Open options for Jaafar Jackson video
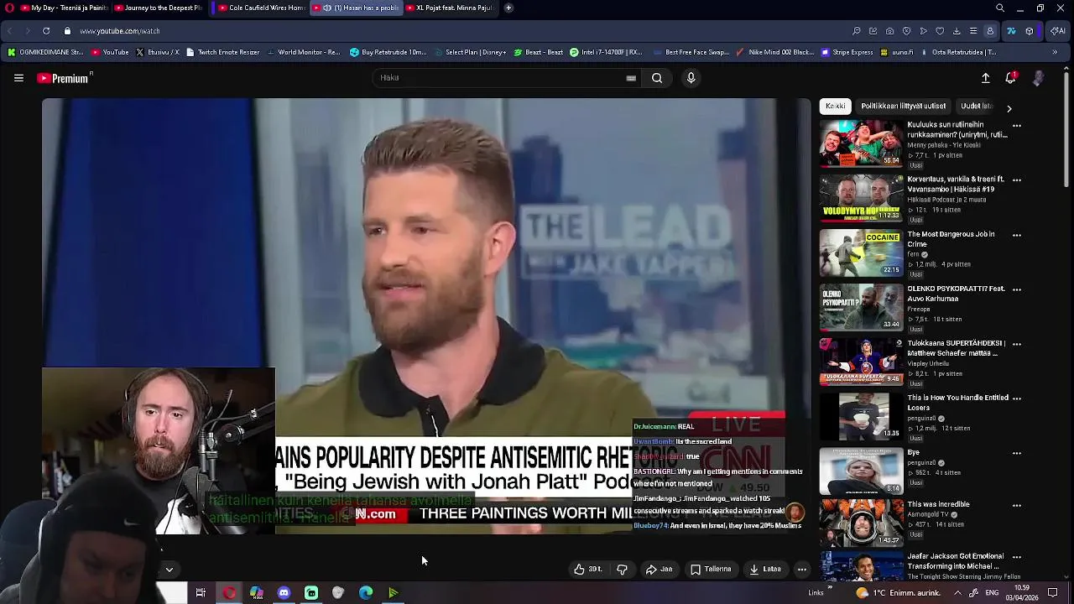Image resolution: width=1074 pixels, height=604 pixels. tap(1017, 557)
